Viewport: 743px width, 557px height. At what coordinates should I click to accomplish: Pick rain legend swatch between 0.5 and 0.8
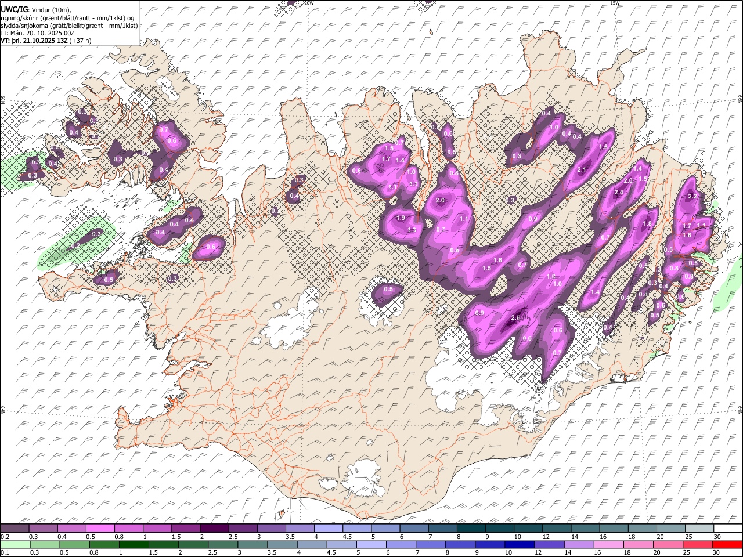[x=74, y=544]
